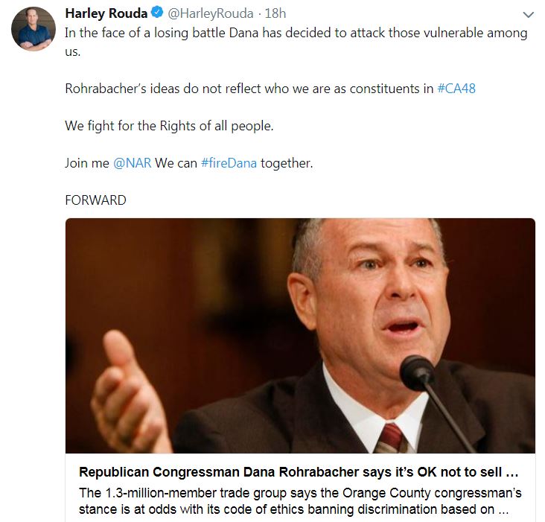This screenshot has width=545, height=522.
Task: Open the 18h timestamp link
Action: [275, 14]
